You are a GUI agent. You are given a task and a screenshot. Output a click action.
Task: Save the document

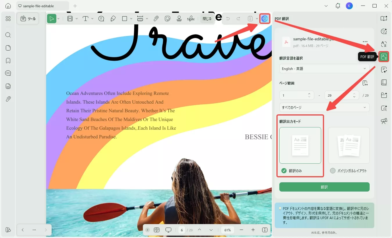pos(250,19)
